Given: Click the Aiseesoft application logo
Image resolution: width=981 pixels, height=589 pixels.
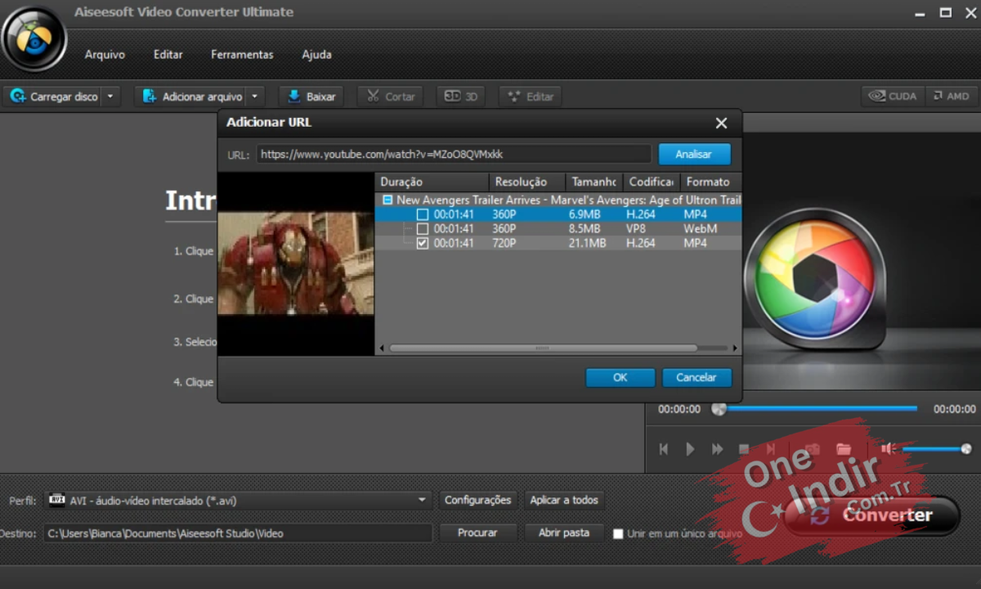Looking at the screenshot, I should 33,38.
